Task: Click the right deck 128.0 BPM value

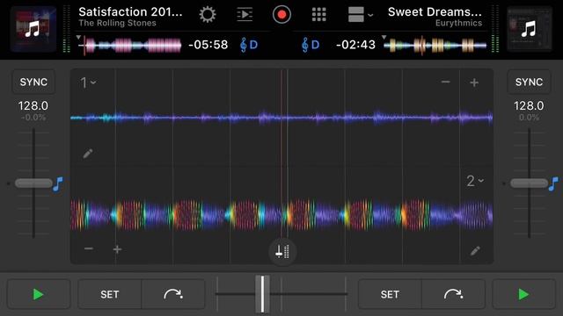Action: tap(529, 105)
